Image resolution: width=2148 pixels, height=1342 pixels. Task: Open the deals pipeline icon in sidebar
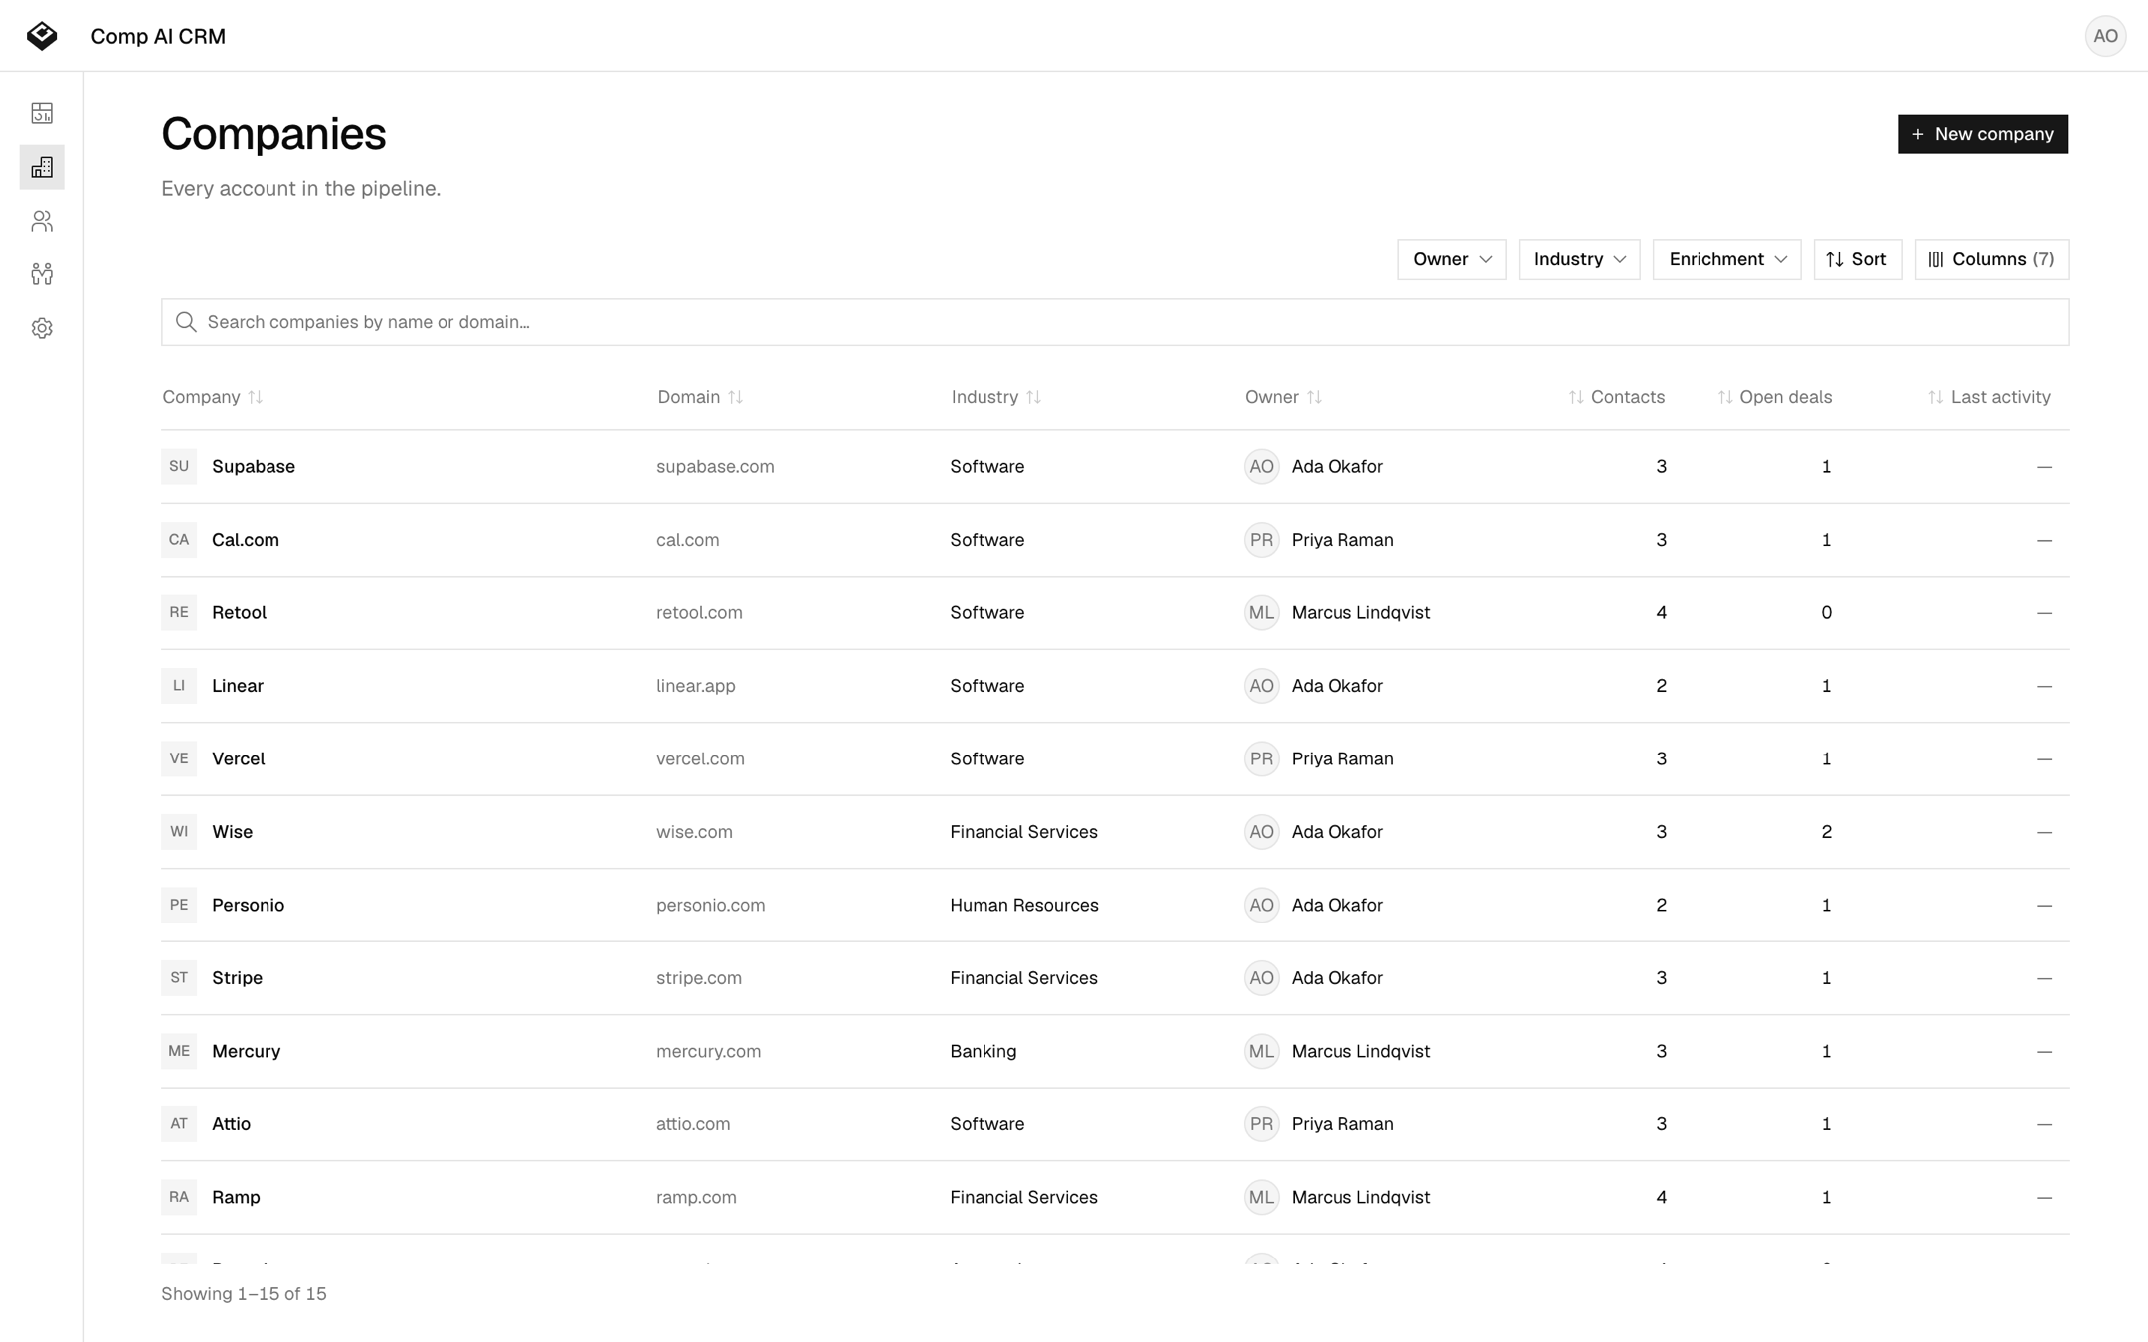click(x=42, y=274)
